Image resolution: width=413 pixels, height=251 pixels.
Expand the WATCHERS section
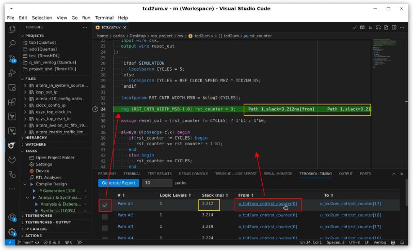pyautogui.click(x=56, y=144)
